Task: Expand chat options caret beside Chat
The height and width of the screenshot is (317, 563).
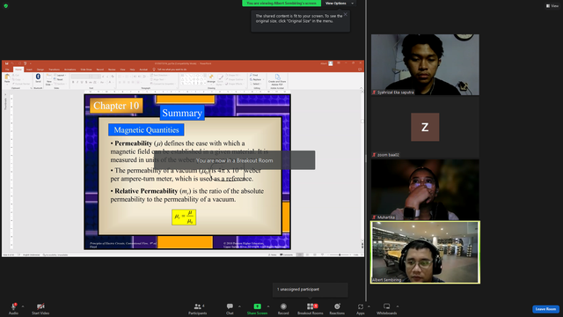Action: pos(239,306)
